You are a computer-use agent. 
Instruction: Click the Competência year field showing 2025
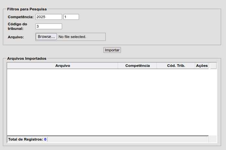coord(48,17)
